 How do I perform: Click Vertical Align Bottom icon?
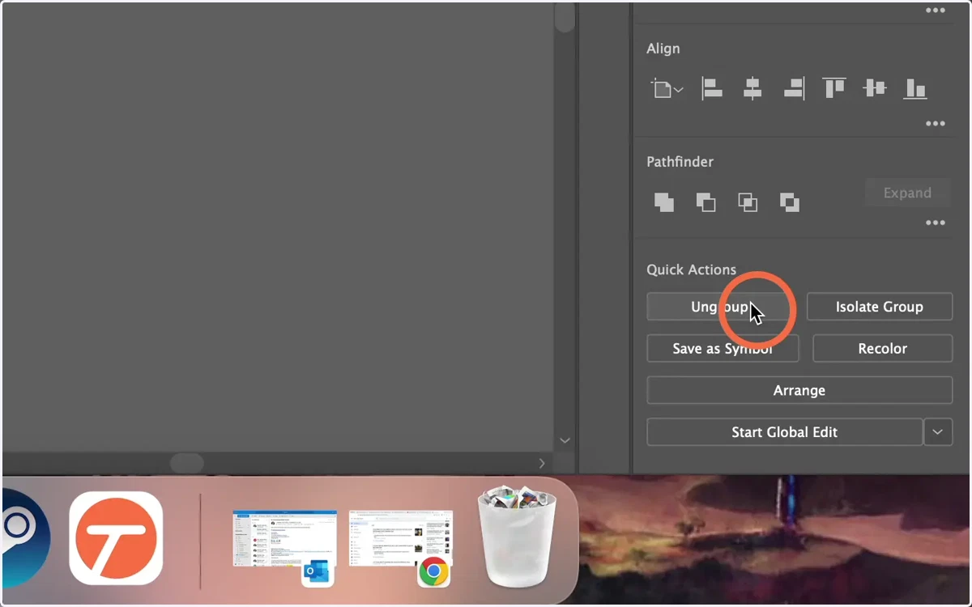point(915,88)
